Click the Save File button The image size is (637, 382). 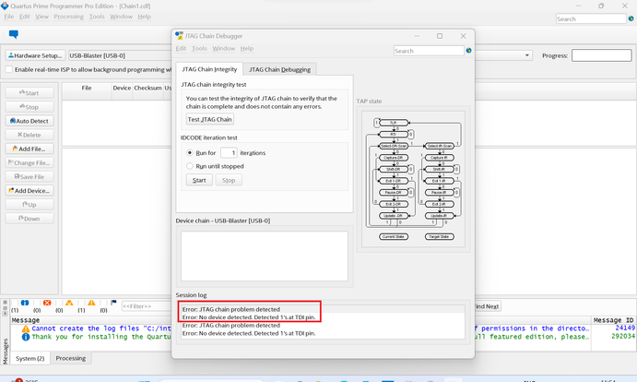29,176
